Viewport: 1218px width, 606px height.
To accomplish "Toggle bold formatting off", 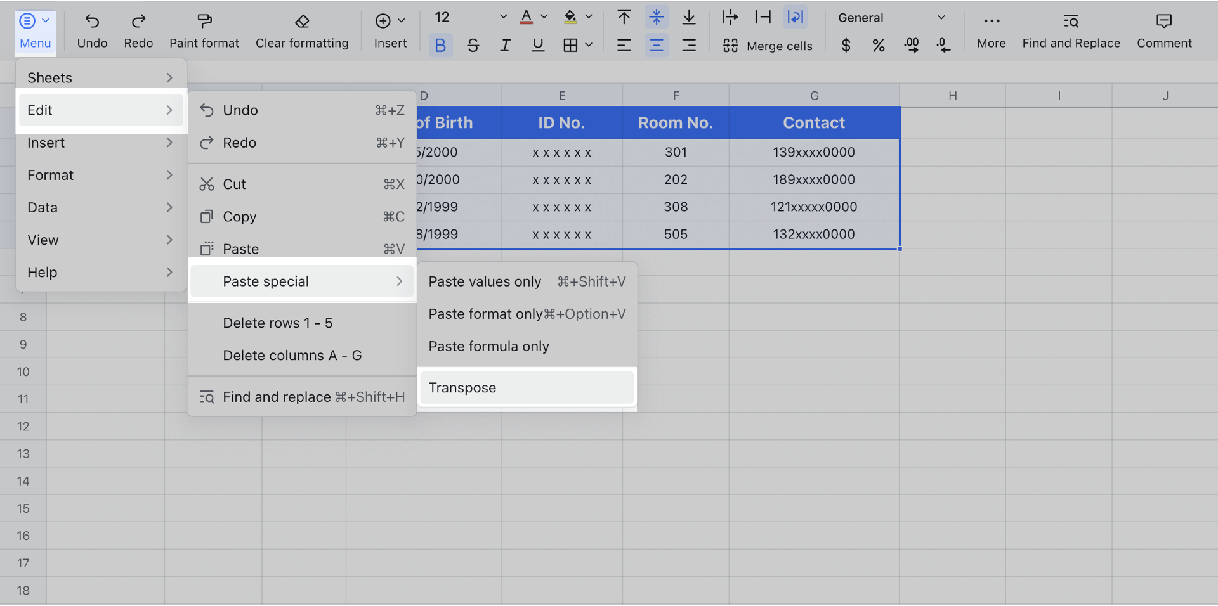I will point(440,44).
